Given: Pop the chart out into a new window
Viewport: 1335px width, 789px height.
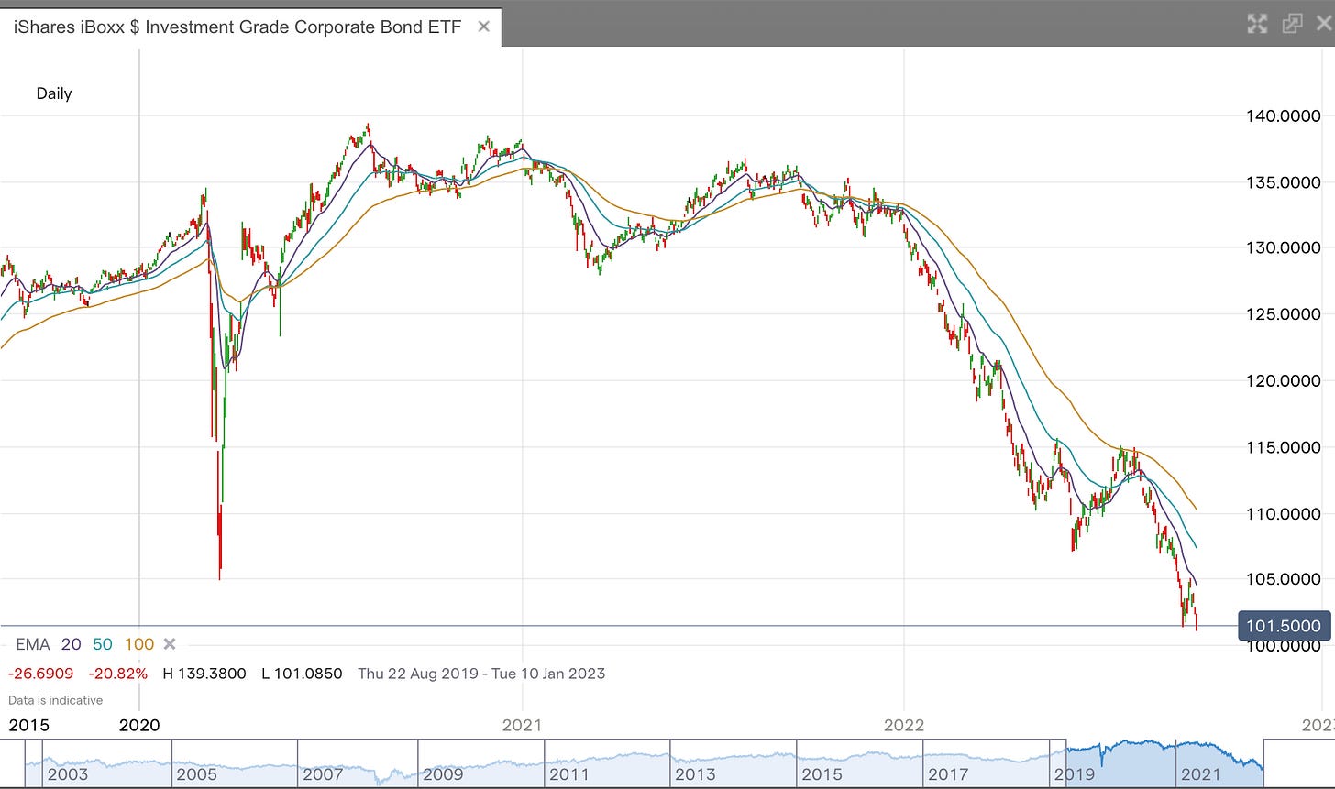Looking at the screenshot, I should point(1292,24).
